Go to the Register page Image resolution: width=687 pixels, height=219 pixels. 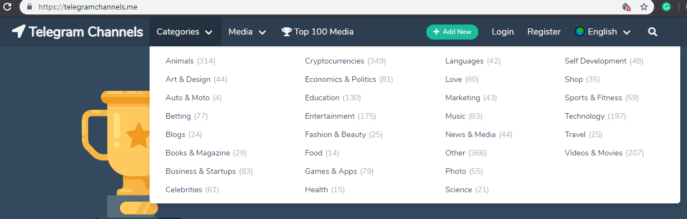pyautogui.click(x=544, y=32)
